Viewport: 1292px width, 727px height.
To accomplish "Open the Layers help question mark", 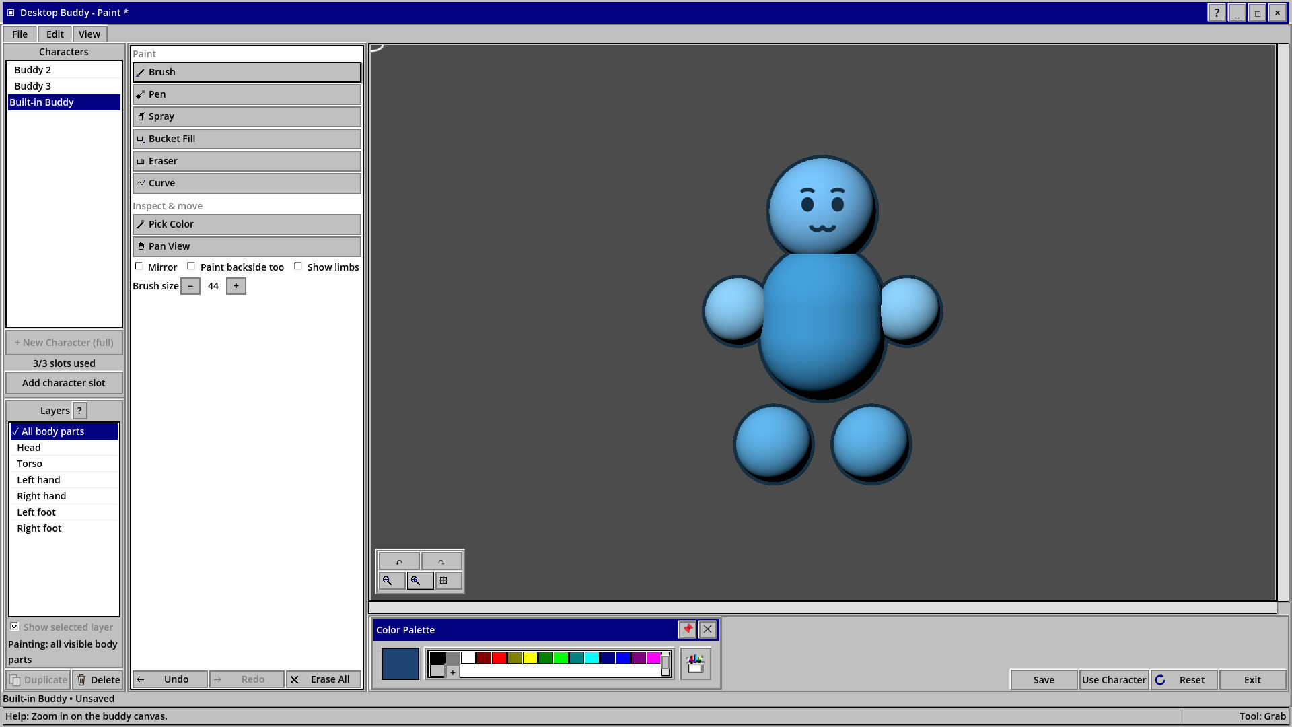I will 79,411.
